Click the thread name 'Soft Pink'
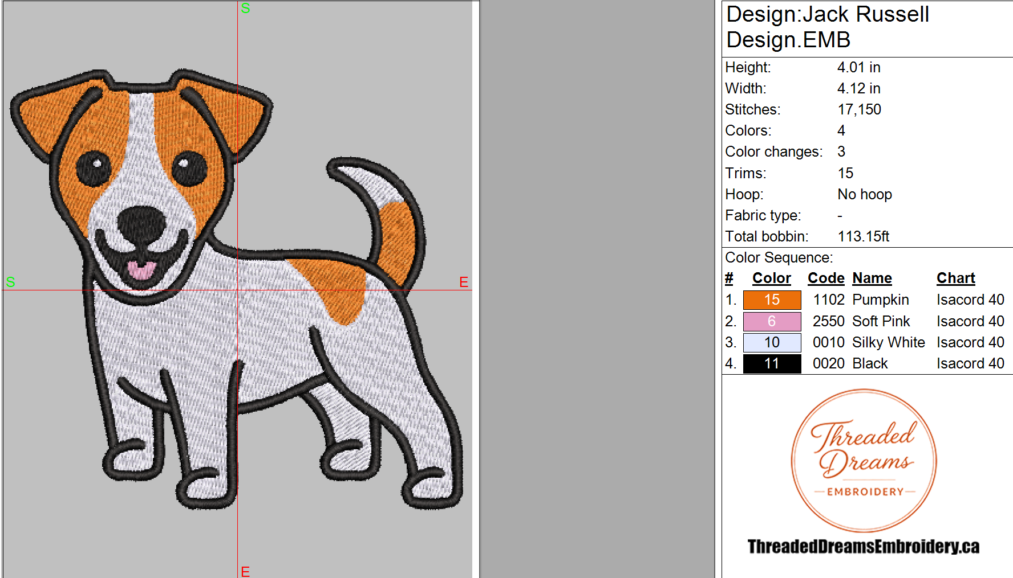1013x578 pixels. (881, 321)
